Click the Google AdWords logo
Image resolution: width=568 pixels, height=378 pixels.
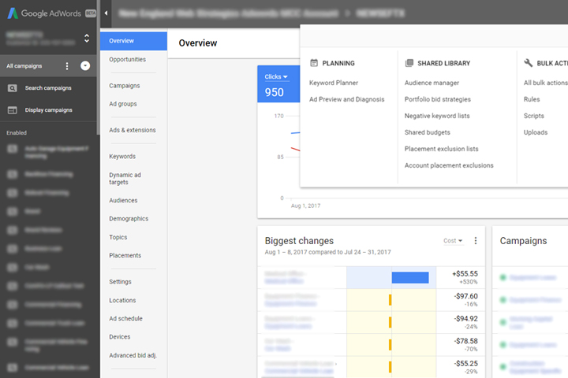pyautogui.click(x=14, y=13)
